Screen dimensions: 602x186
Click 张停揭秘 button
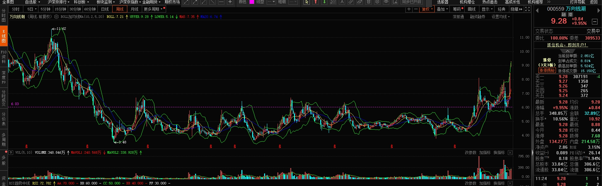tap(547, 71)
